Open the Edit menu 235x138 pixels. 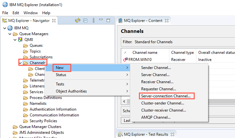16,13
